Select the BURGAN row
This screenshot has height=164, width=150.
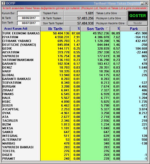pyautogui.click(x=75, y=87)
